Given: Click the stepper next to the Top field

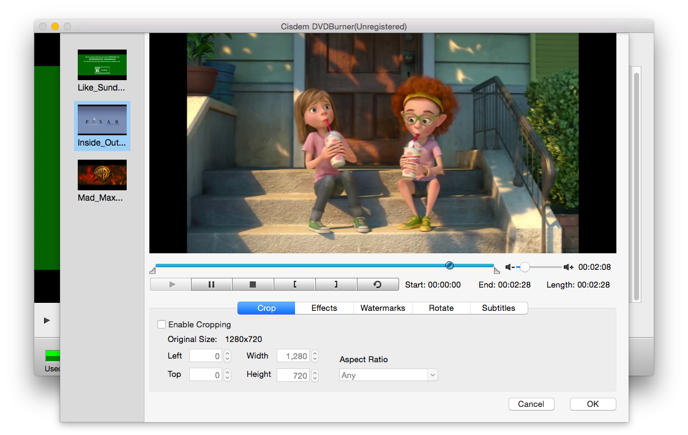Looking at the screenshot, I should tap(227, 375).
